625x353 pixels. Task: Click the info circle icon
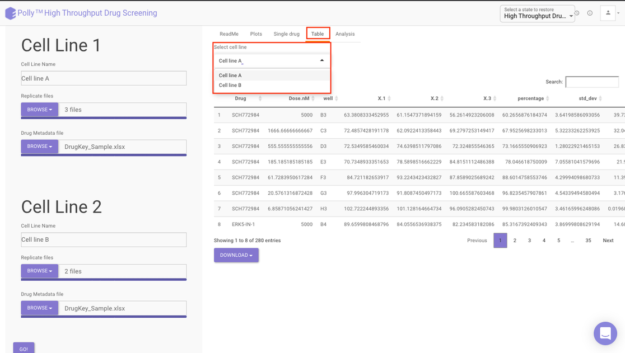(590, 13)
